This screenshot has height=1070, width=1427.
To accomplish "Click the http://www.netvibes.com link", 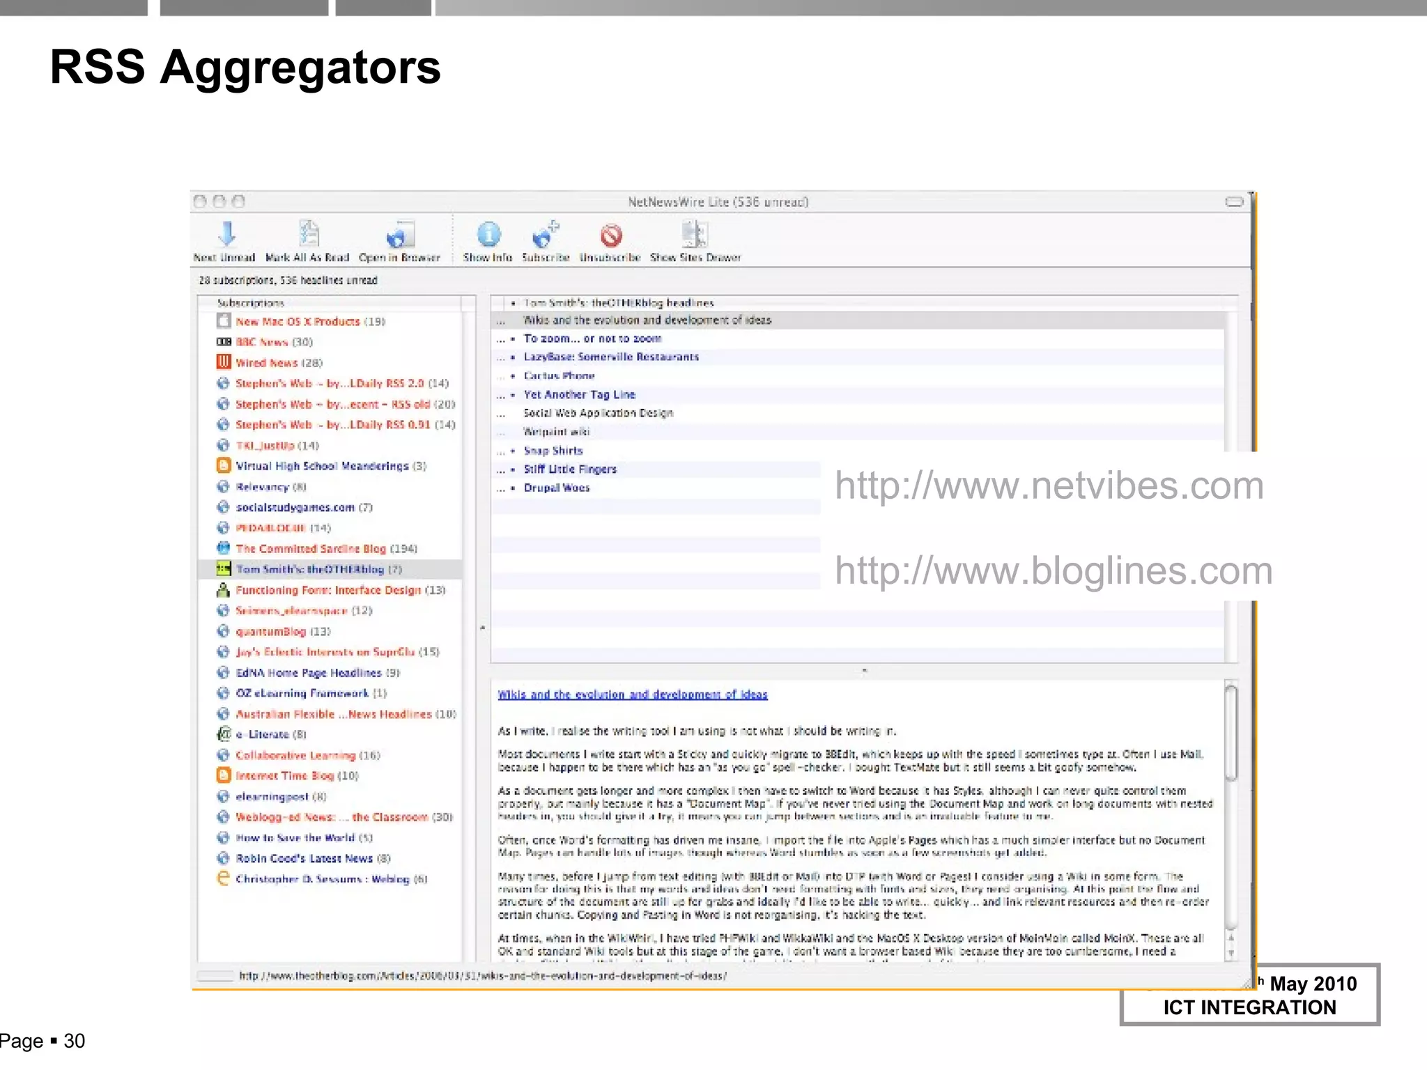I will tap(1049, 486).
